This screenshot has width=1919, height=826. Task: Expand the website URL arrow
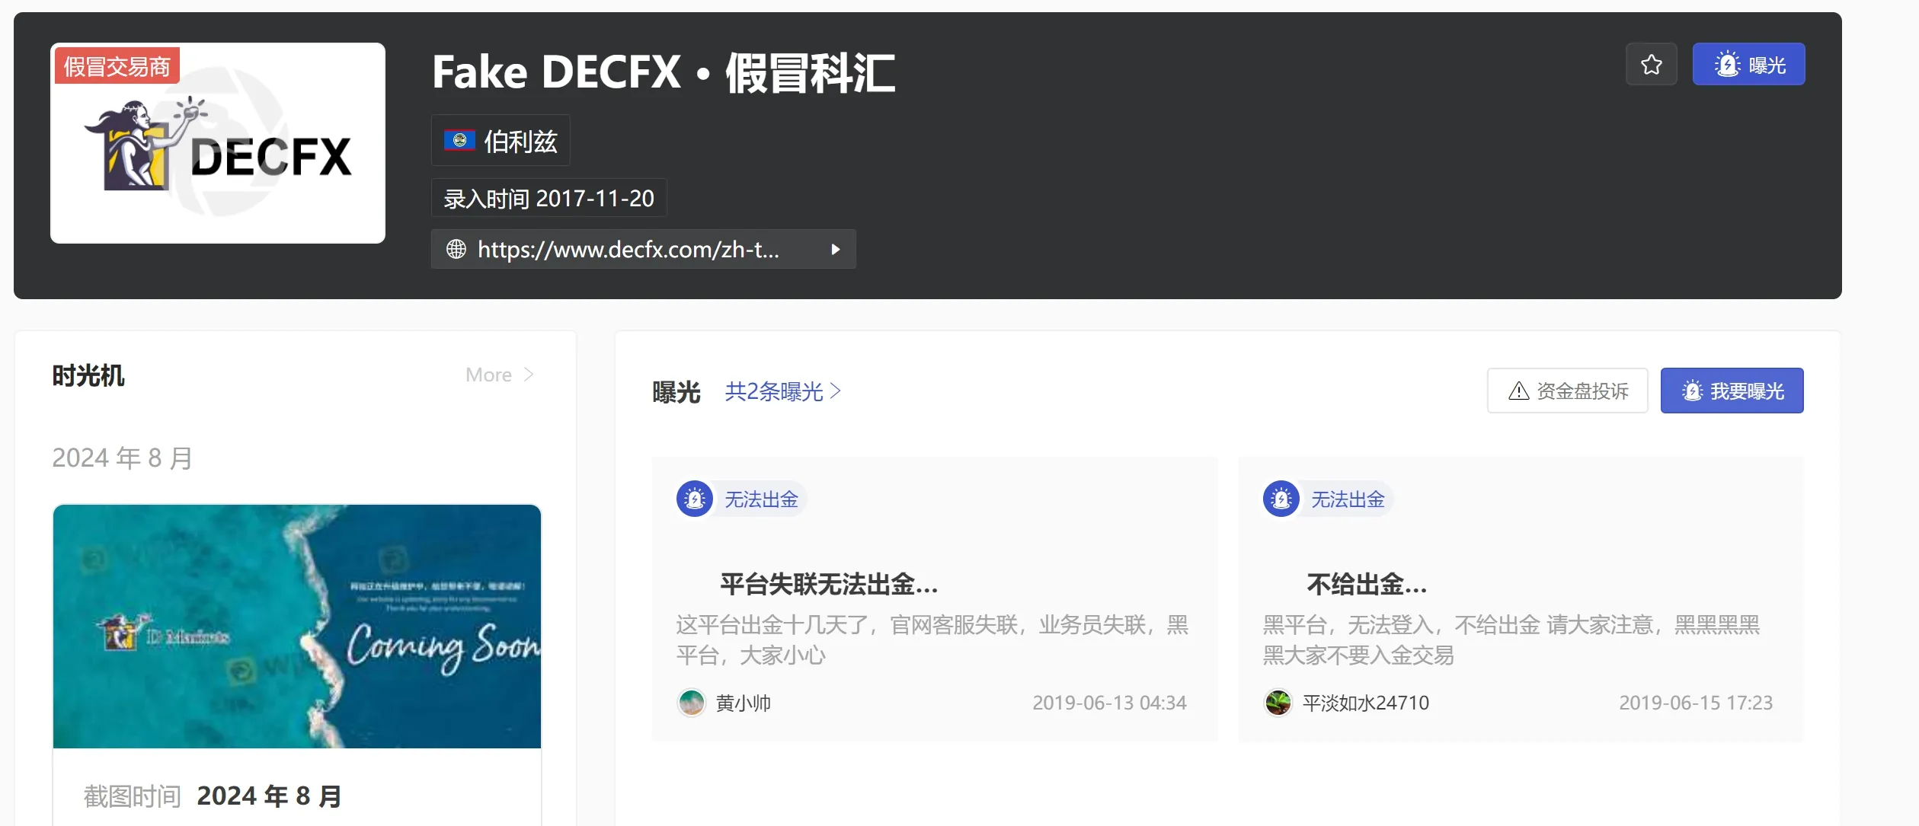(835, 249)
